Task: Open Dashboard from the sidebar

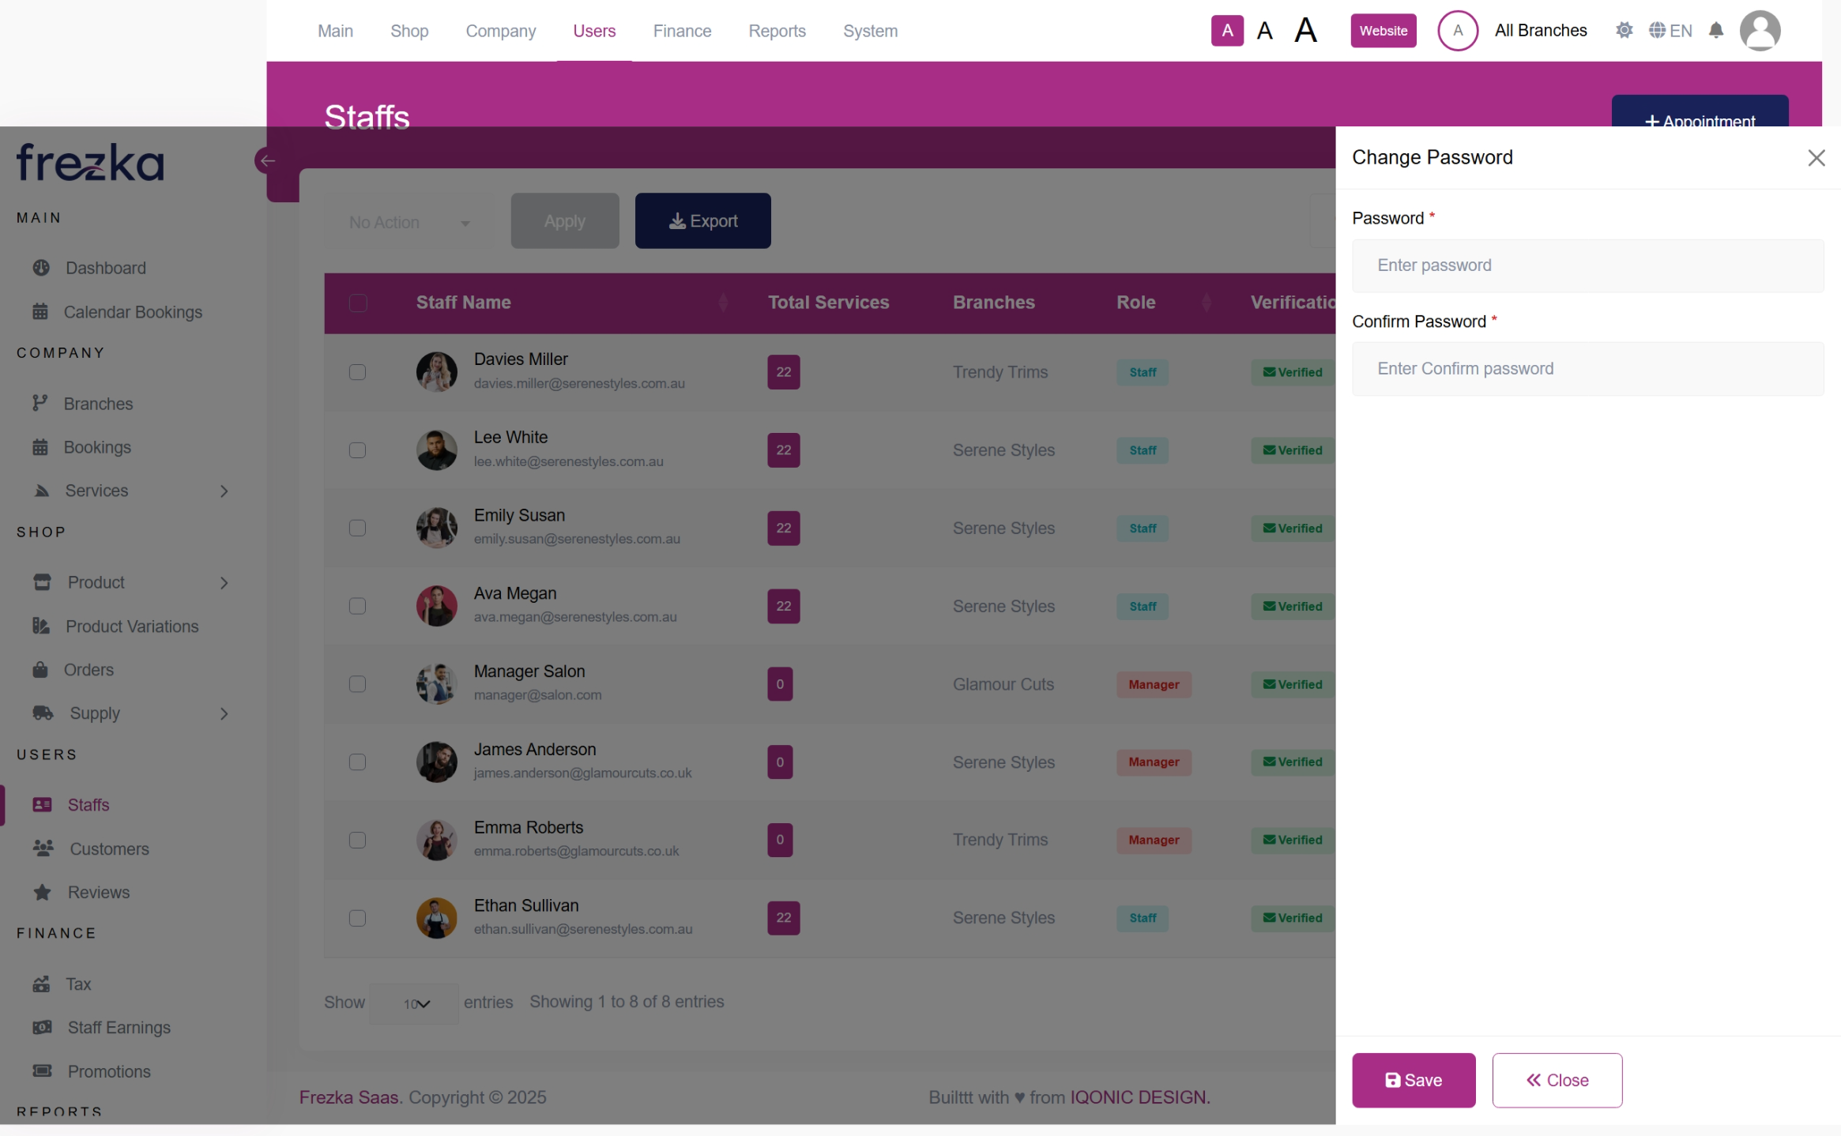Action: pyautogui.click(x=105, y=268)
